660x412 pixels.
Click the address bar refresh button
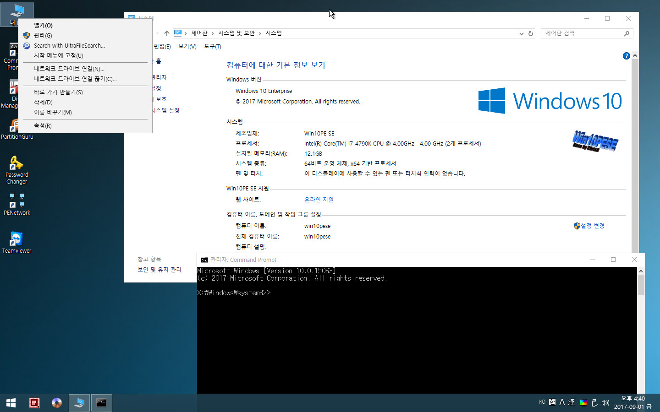pyautogui.click(x=531, y=33)
